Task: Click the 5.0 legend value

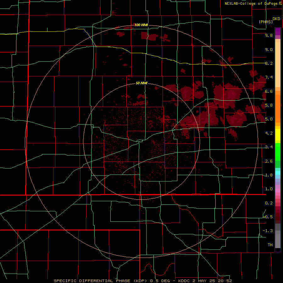Action: pos(269,119)
